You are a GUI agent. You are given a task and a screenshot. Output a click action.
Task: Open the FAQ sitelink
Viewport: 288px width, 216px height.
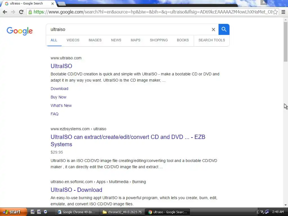coord(55,114)
